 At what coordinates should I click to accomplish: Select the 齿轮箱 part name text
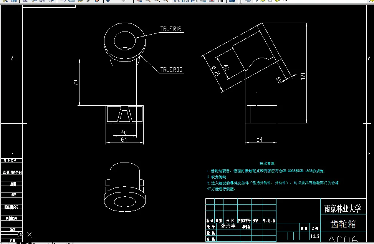[x=343, y=224]
